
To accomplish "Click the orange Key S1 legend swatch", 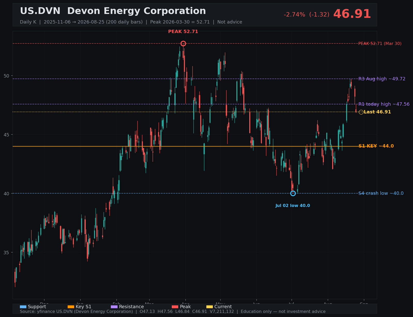I will coord(71,307).
